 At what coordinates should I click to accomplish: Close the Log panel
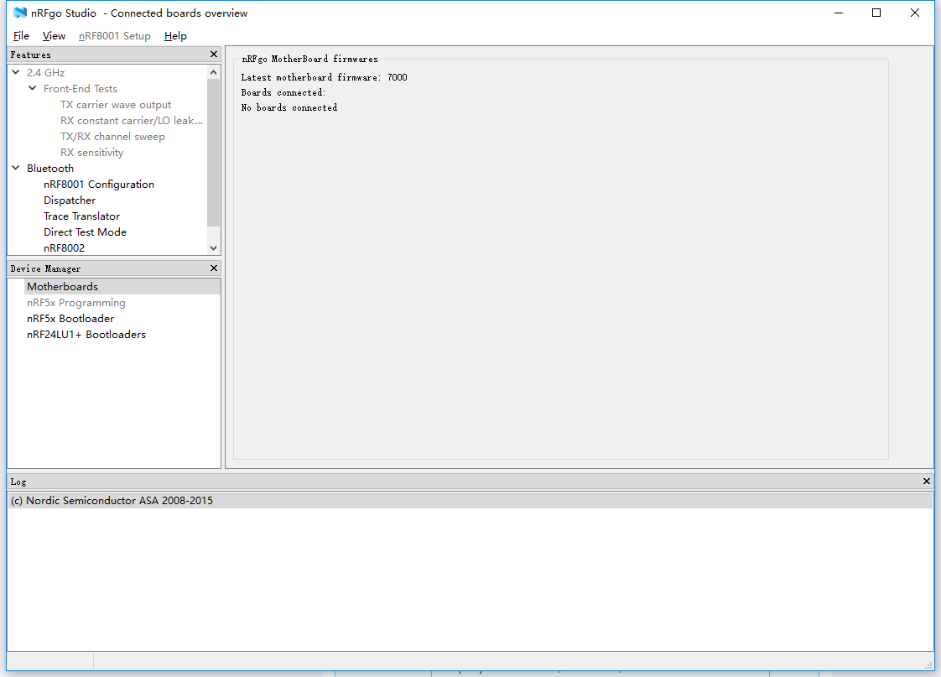[x=926, y=482]
